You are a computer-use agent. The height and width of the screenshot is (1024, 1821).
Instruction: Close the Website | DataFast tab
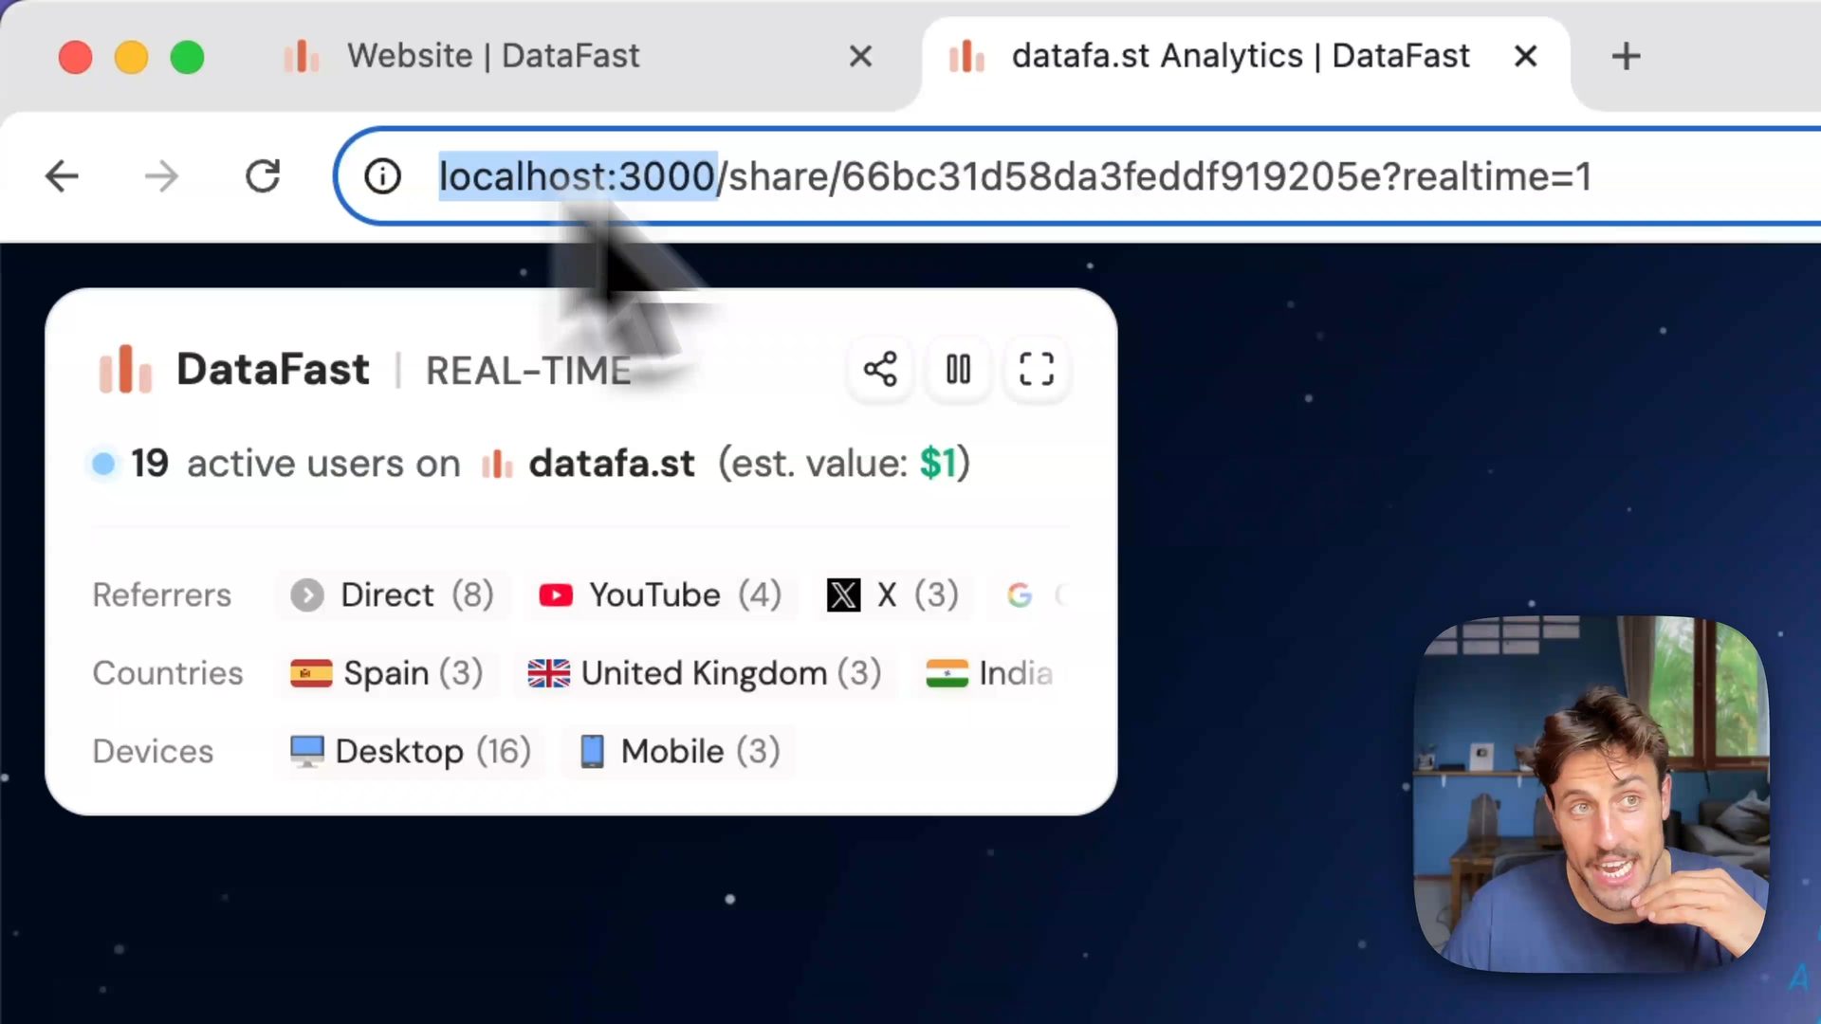pos(860,56)
